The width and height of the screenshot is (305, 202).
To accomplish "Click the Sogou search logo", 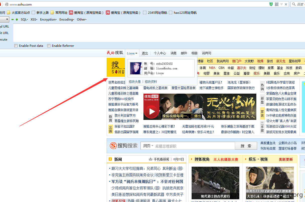I will [124, 146].
